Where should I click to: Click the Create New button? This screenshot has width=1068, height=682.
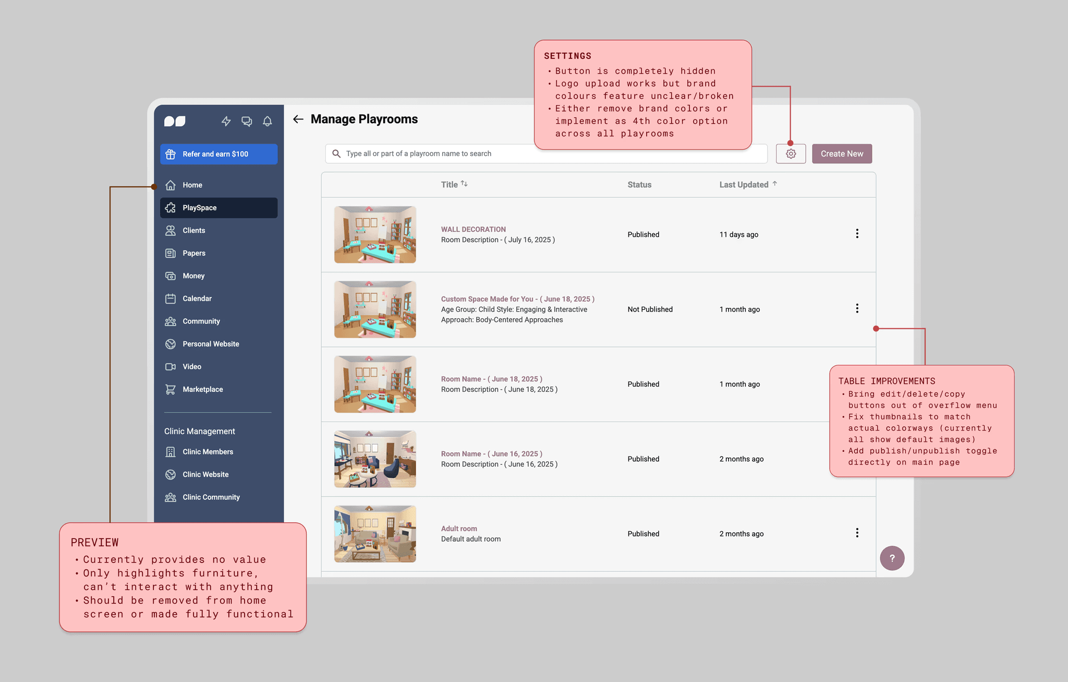point(842,154)
